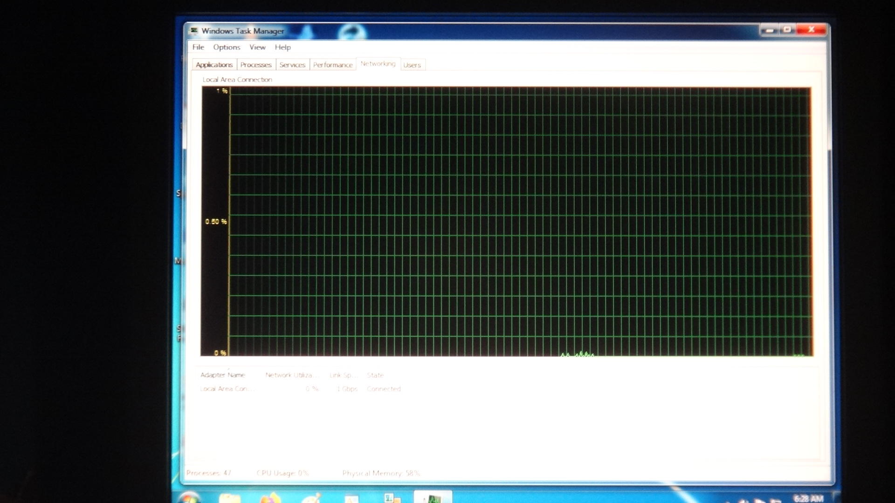
Task: Sort by Network Utilization column header
Action: click(291, 375)
